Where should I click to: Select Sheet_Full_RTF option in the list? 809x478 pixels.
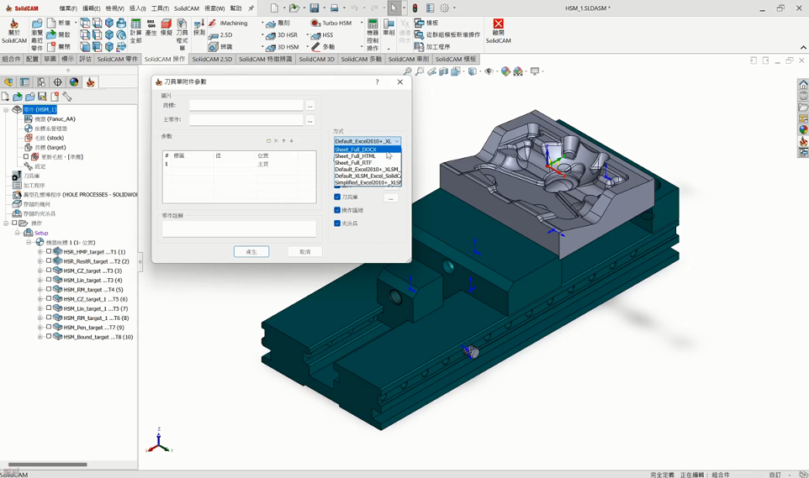click(353, 163)
